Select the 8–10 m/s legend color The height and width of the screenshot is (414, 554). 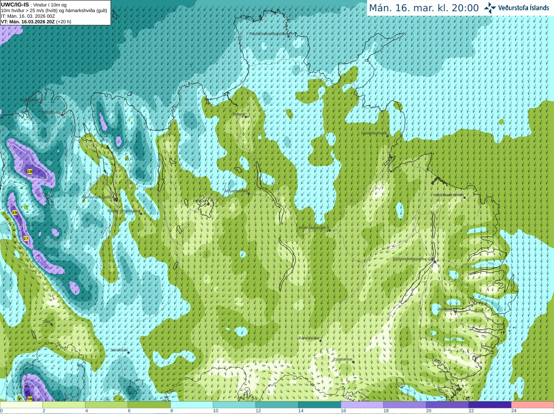coord(192,405)
